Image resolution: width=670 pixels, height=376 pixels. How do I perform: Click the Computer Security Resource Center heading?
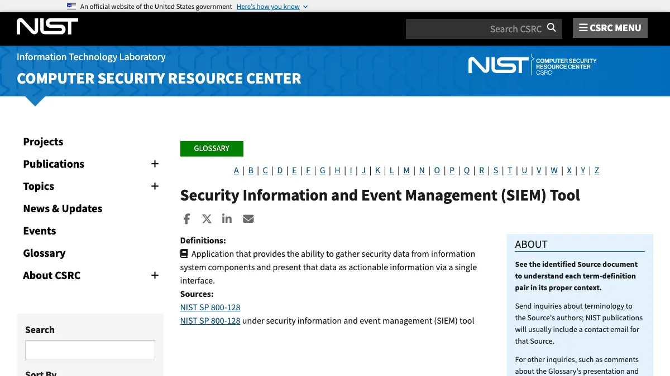159,79
